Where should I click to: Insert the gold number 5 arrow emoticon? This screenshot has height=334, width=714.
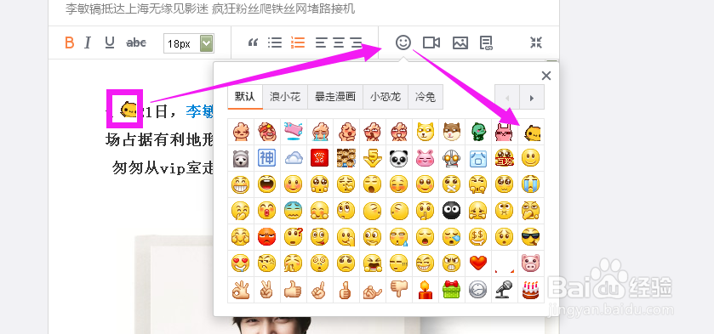pos(373,158)
